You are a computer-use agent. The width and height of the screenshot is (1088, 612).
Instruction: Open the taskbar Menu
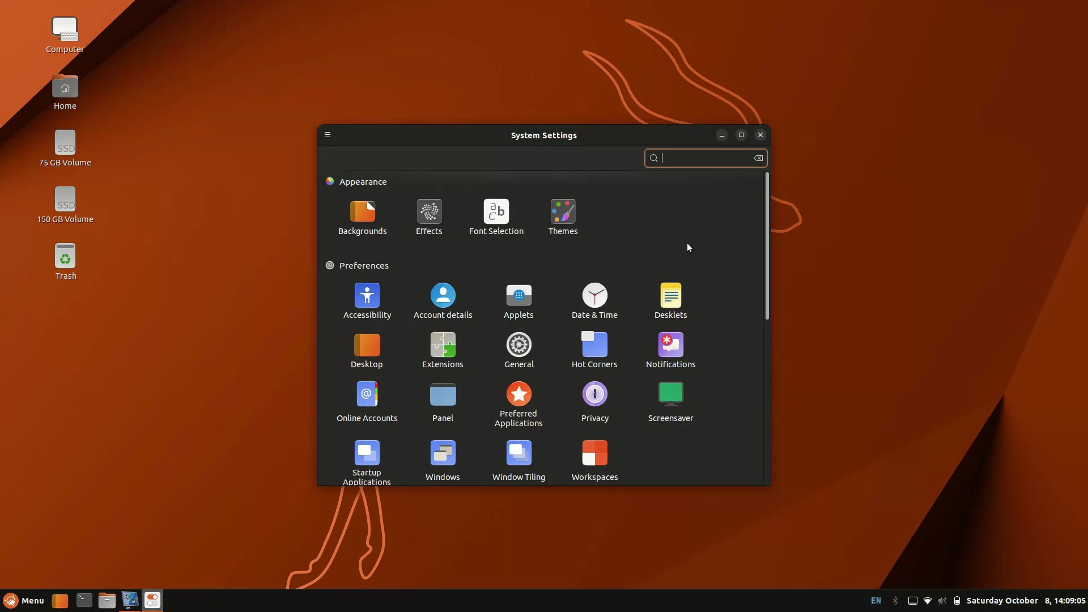click(x=24, y=600)
